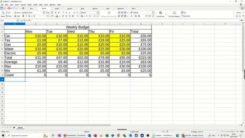Open the Home dropdown at ribbon's right end
This screenshot has width=245, height=138.
[x=240, y=13]
